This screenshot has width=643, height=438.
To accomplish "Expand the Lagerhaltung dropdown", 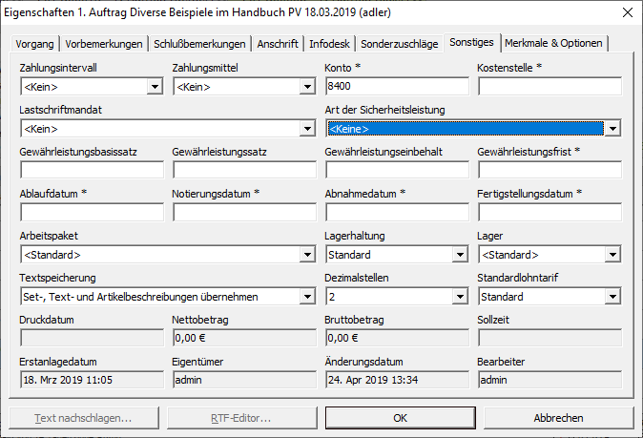I will click(460, 255).
